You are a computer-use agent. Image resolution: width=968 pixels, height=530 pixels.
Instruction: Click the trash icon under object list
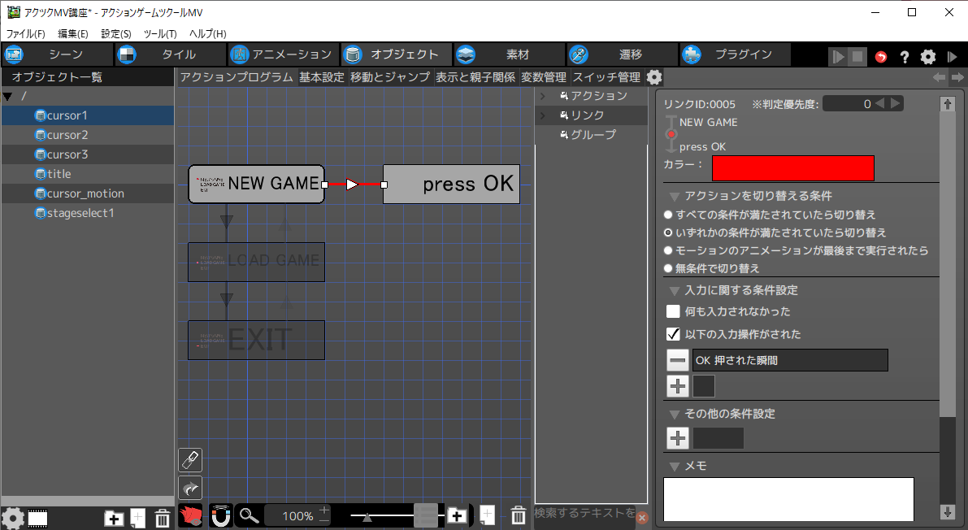(162, 517)
